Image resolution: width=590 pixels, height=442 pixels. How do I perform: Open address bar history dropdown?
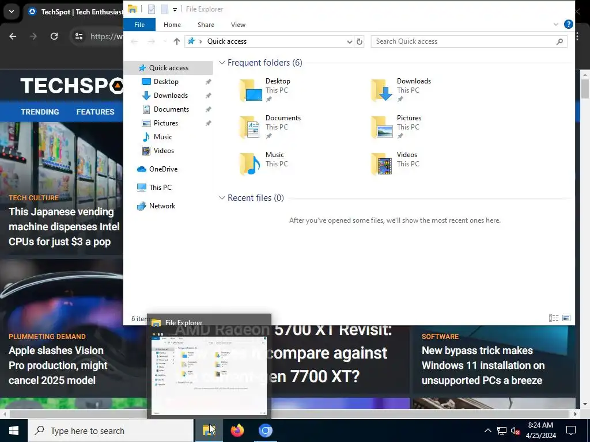(349, 41)
